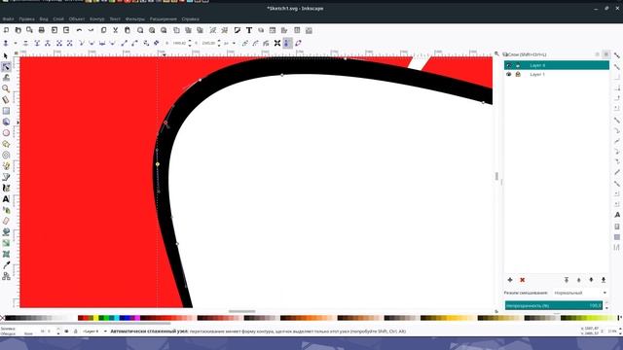Screen dimensions: 623x350
Task: Open the Контур menu
Action: pos(97,18)
